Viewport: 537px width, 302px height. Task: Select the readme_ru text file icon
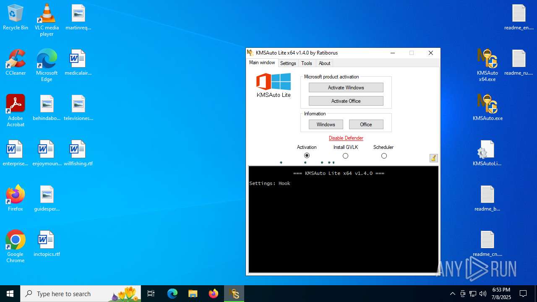(519, 63)
